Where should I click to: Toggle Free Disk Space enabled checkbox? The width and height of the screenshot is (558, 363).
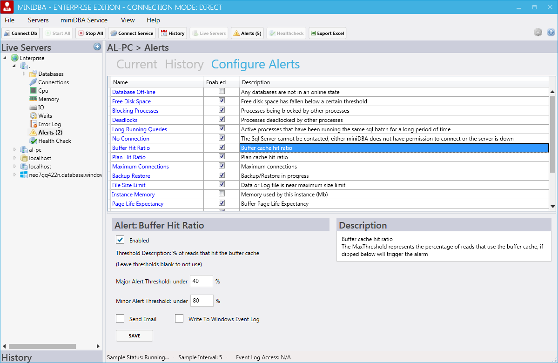click(222, 101)
